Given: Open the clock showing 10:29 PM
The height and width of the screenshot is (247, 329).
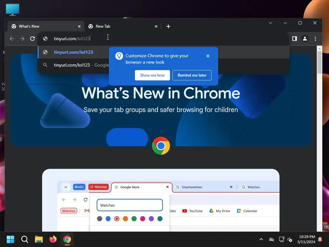Looking at the screenshot, I should pos(306,239).
